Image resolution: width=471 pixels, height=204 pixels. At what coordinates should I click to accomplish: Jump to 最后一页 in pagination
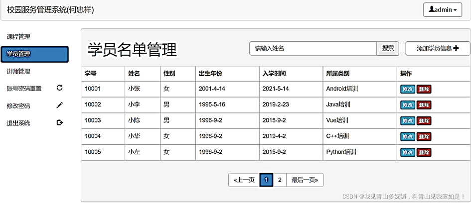(305, 180)
